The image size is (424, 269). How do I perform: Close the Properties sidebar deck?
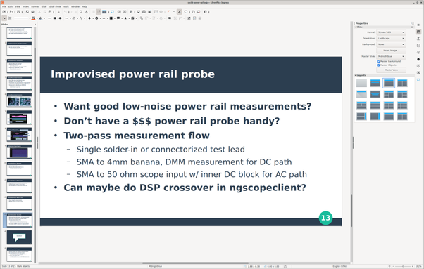[413, 24]
